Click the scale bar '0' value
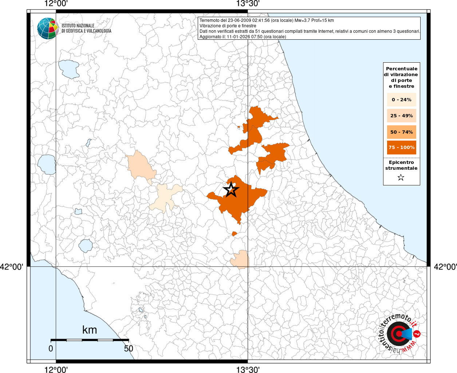The width and height of the screenshot is (457, 373). 51,349
